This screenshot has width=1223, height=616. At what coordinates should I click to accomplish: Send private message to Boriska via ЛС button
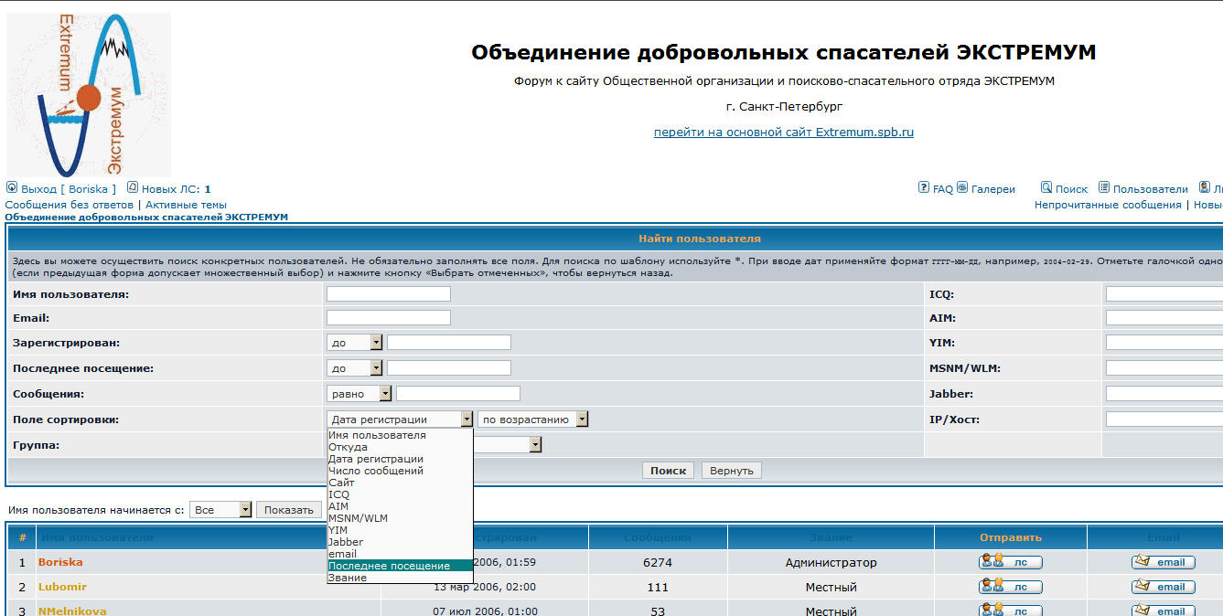pos(1010,563)
